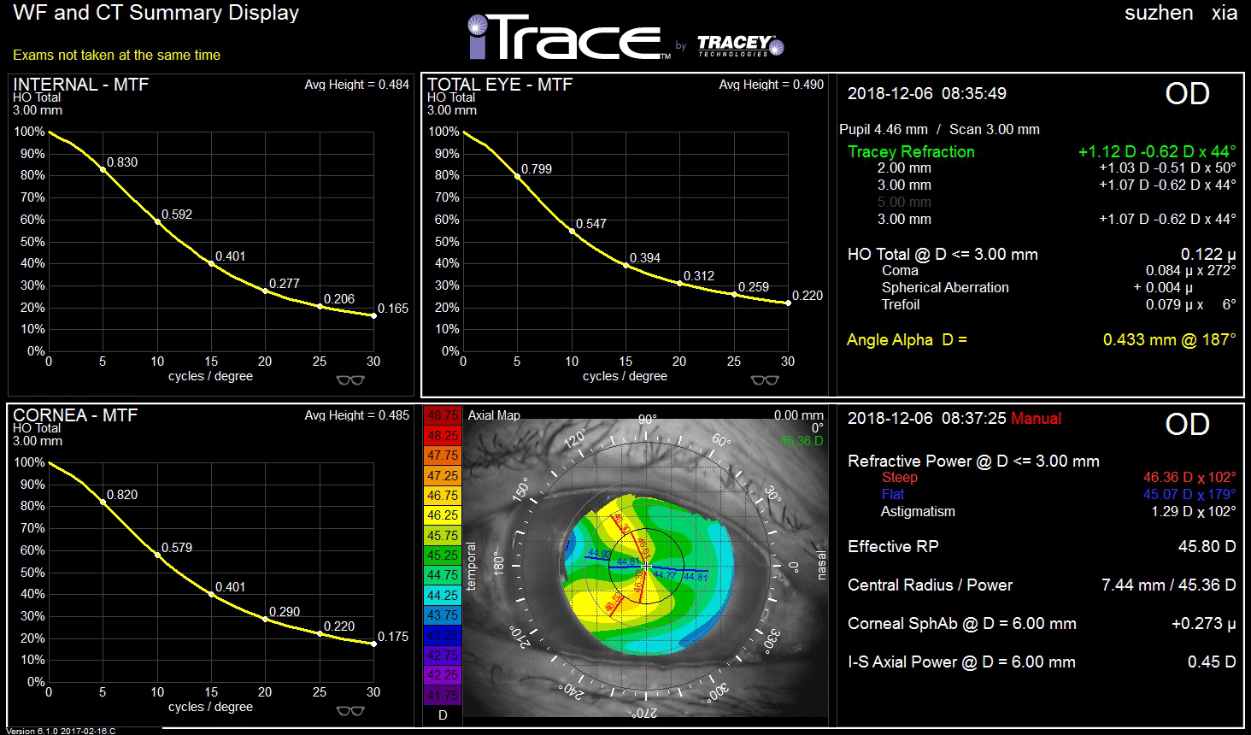This screenshot has width=1251, height=735.
Task: Click the red 'Steep' label
Action: point(900,478)
